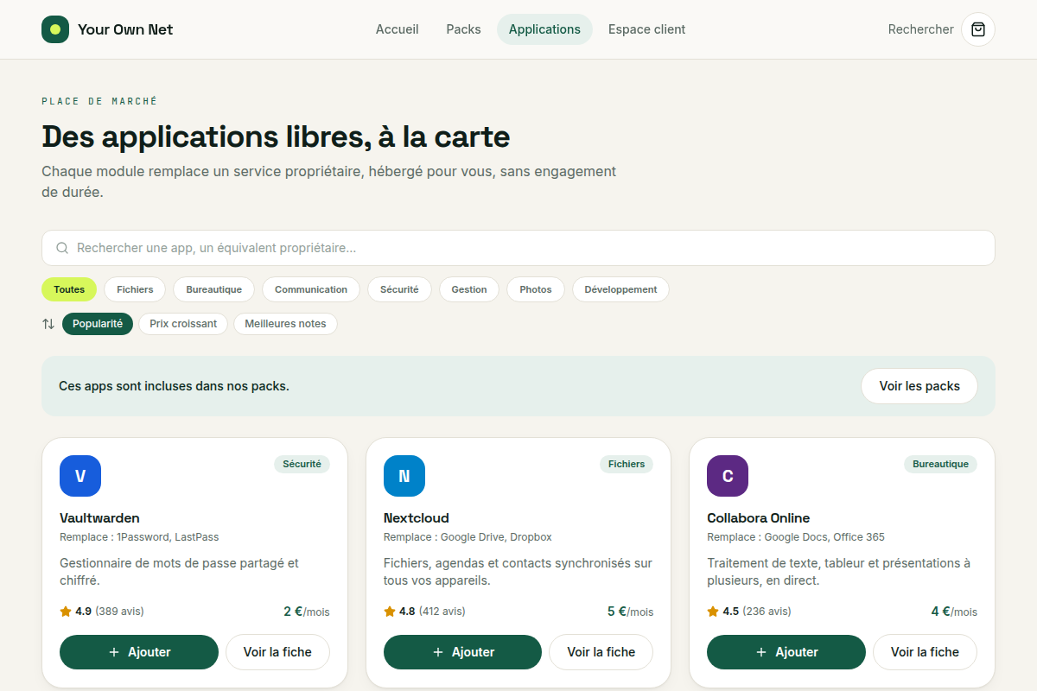Click the Sécurité tag on Vaultwarden card
This screenshot has height=691, width=1037.
pyautogui.click(x=302, y=464)
